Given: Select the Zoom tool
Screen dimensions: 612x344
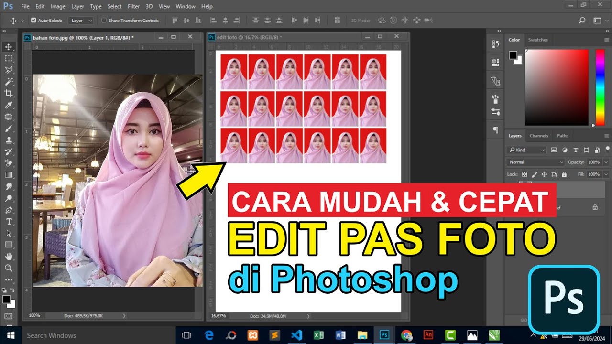Looking at the screenshot, I should [9, 268].
